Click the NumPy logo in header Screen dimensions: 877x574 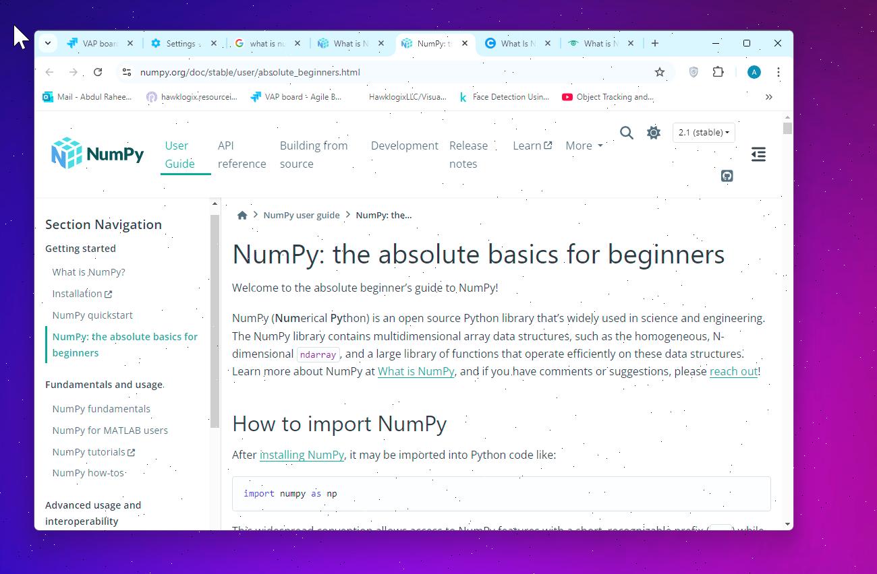98,154
